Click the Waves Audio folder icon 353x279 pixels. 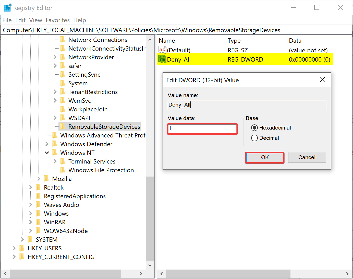[x=38, y=205]
